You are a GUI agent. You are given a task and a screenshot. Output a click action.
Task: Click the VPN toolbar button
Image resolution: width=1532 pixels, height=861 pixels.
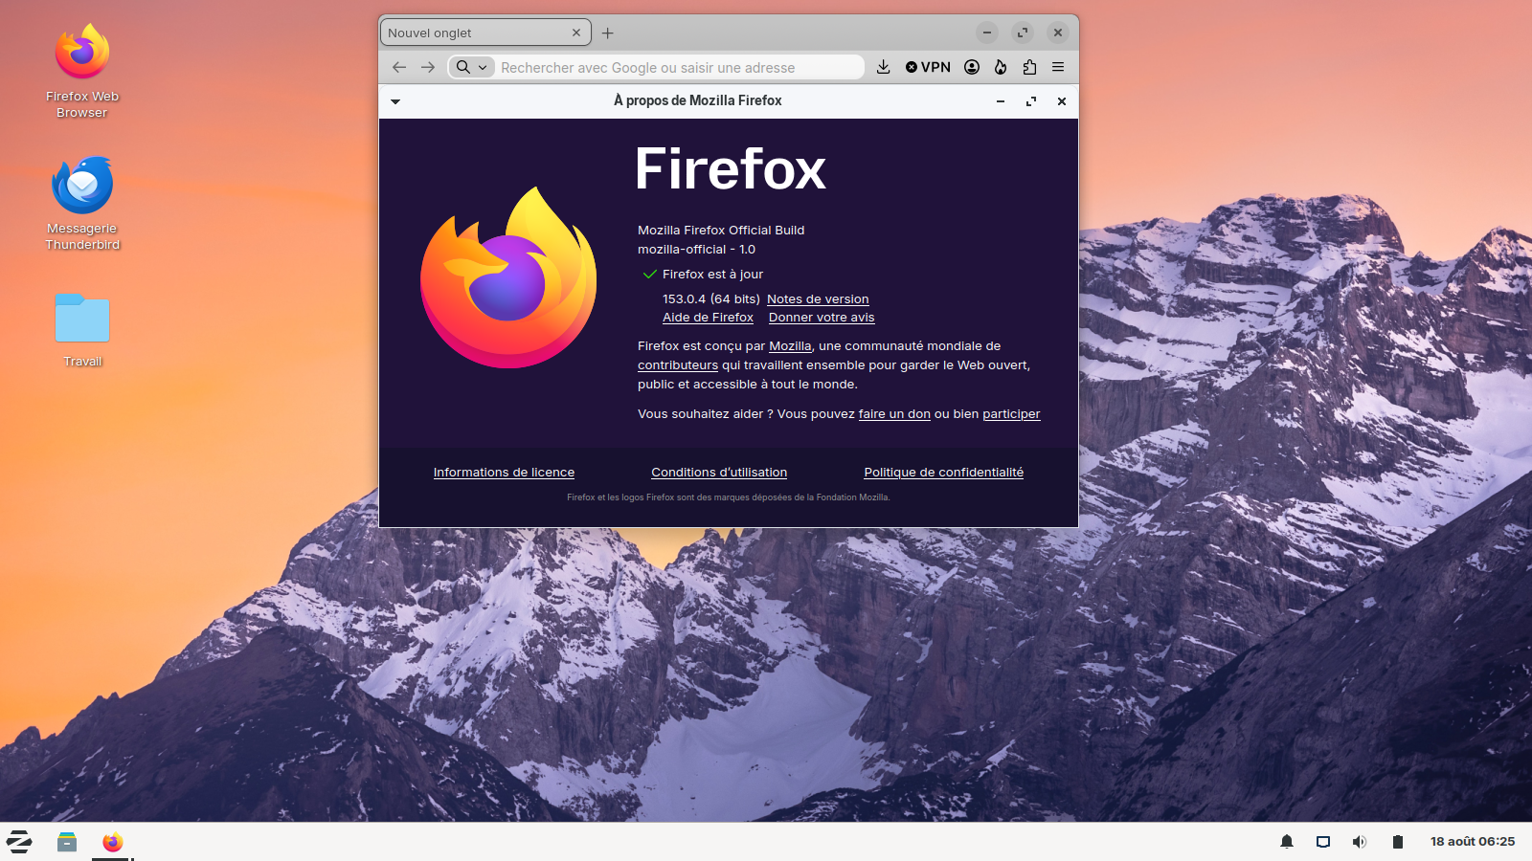pyautogui.click(x=928, y=67)
